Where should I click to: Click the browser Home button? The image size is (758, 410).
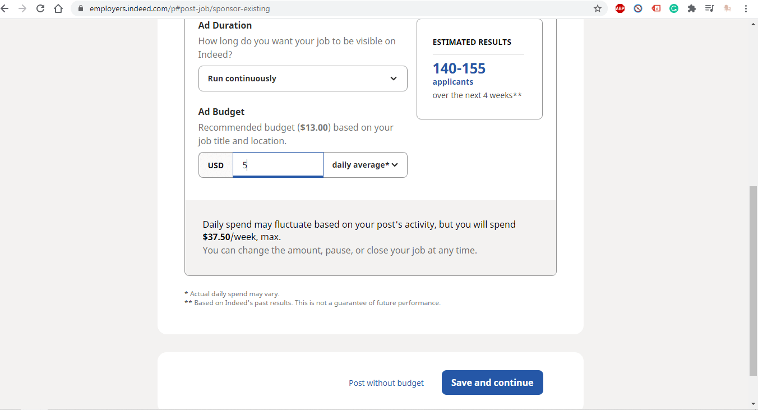tap(59, 8)
